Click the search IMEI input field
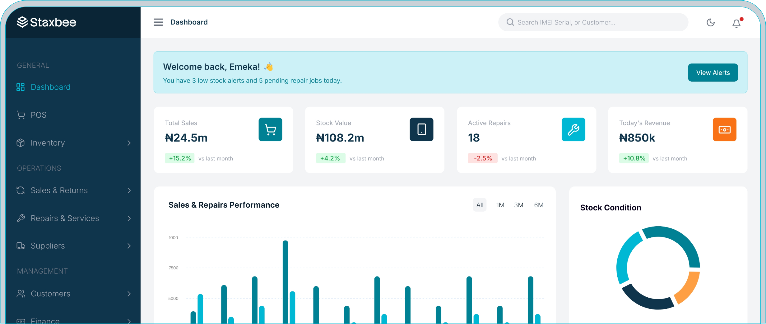The height and width of the screenshot is (324, 766). (592, 22)
